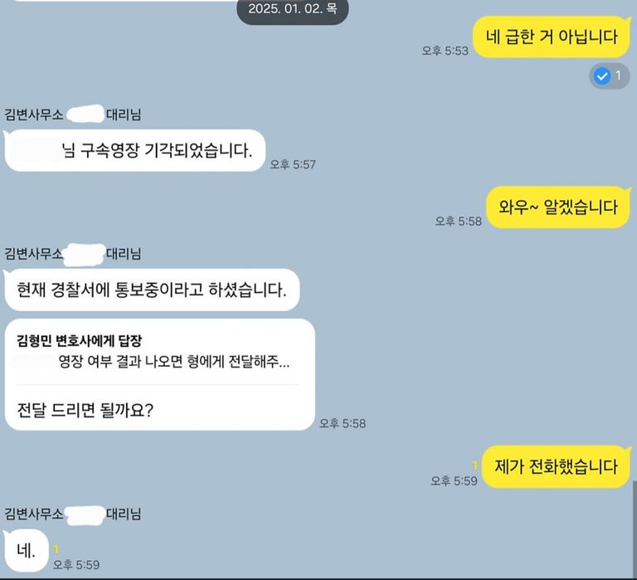Viewport: 637px width, 580px height.
Task: Click unread count 1 beside 제가 전화했습니다
Action: [x=474, y=465]
